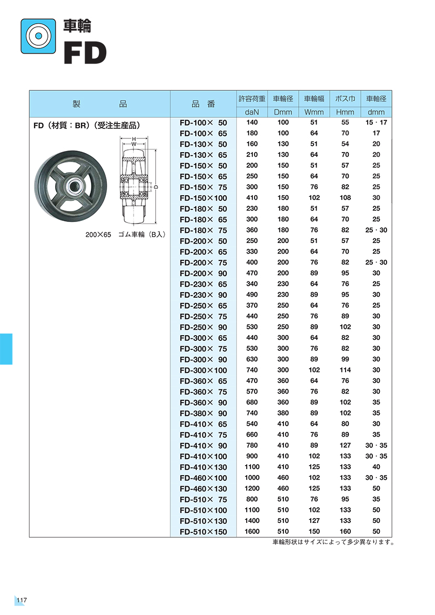Viewport: 435px width, 615px height.
Task: Click part number FD-510× 75
Action: click(x=203, y=500)
